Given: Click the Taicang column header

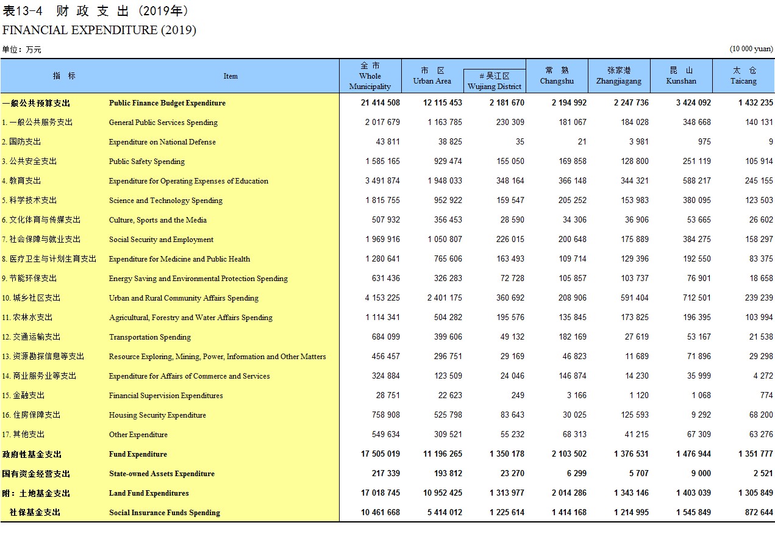Looking at the screenshot, I should [x=744, y=76].
